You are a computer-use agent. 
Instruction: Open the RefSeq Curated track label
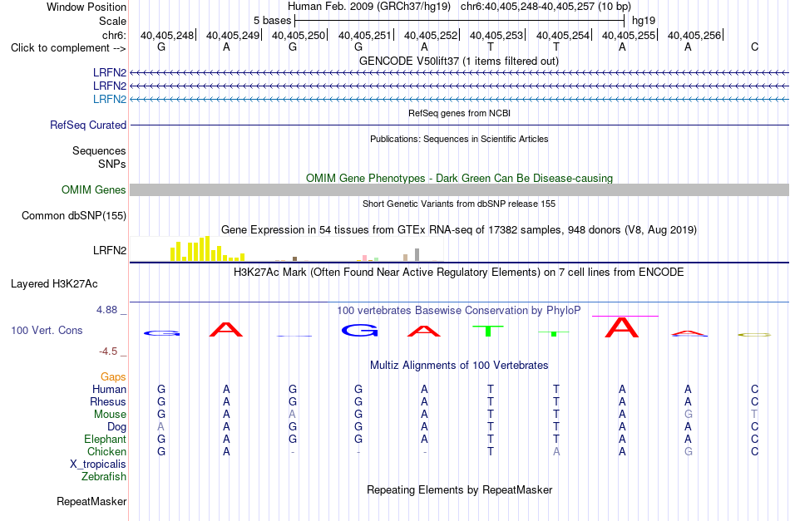(x=88, y=125)
